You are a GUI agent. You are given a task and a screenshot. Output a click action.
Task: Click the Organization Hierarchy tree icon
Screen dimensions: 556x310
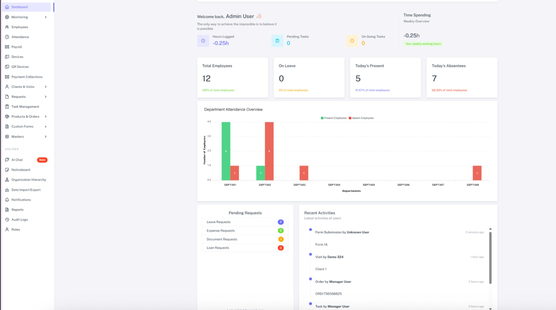[x=7, y=180]
